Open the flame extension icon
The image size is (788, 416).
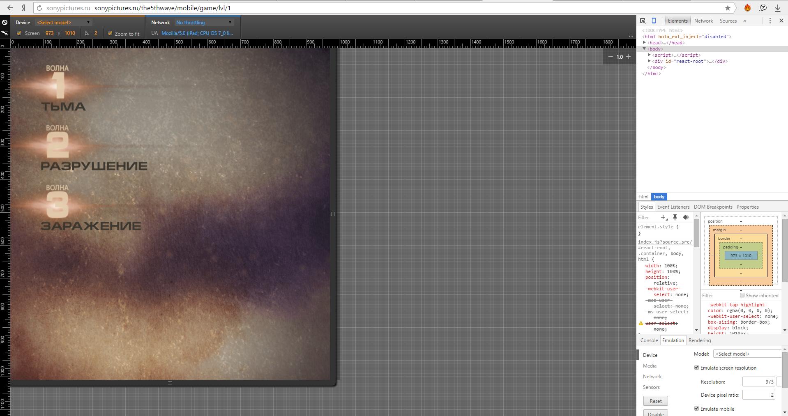tap(747, 8)
